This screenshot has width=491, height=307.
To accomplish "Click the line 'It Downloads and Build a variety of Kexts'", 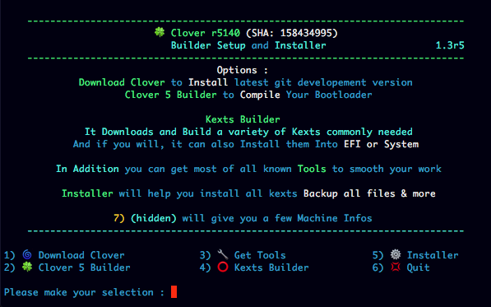I will tap(248, 132).
